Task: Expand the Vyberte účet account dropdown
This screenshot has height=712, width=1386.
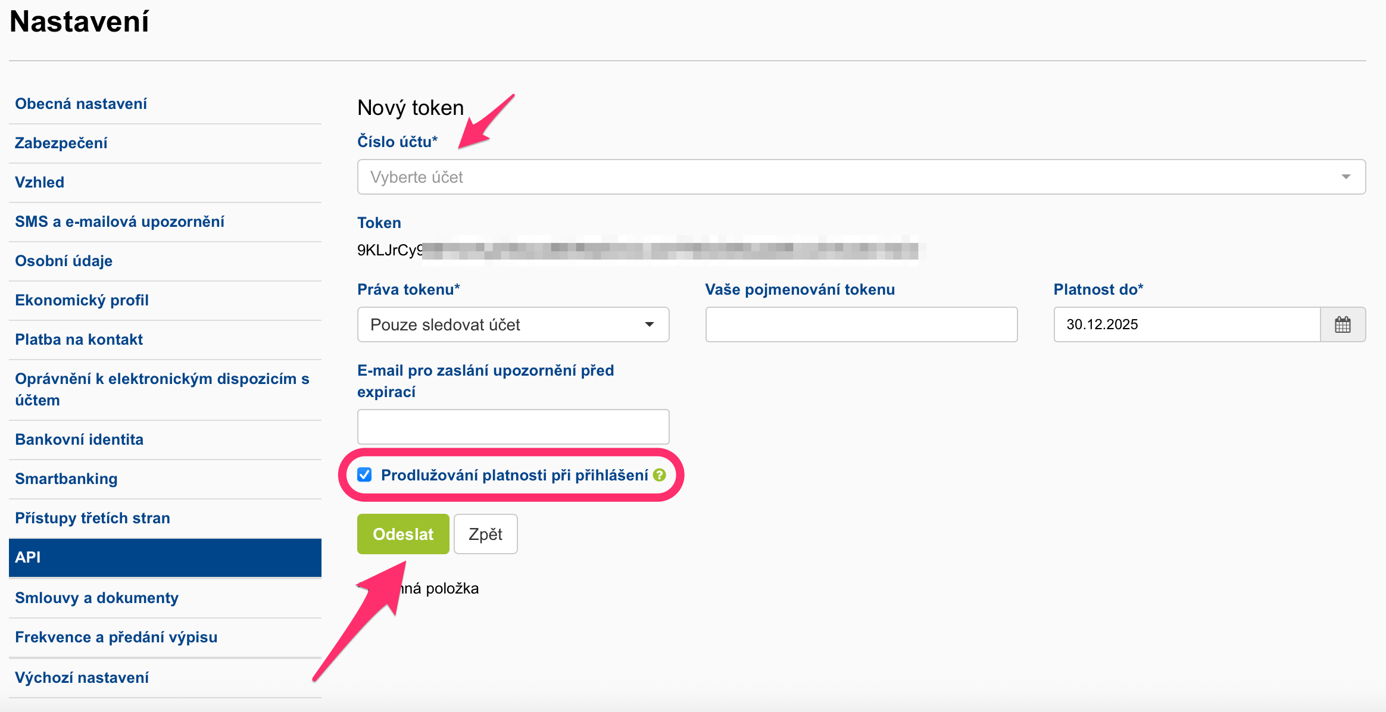Action: (x=861, y=177)
